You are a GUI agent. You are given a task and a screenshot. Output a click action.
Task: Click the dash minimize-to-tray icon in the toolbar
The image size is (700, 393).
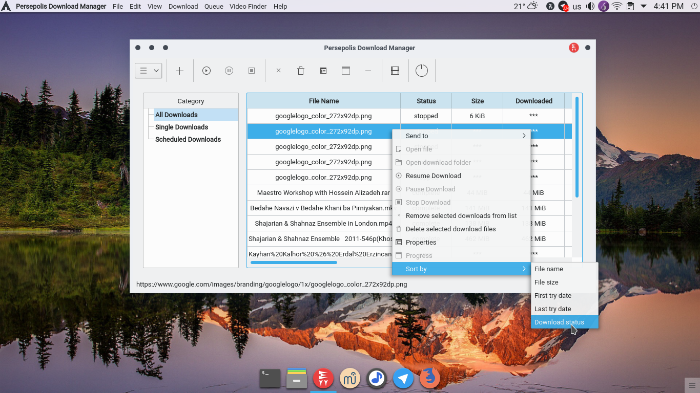tap(368, 71)
